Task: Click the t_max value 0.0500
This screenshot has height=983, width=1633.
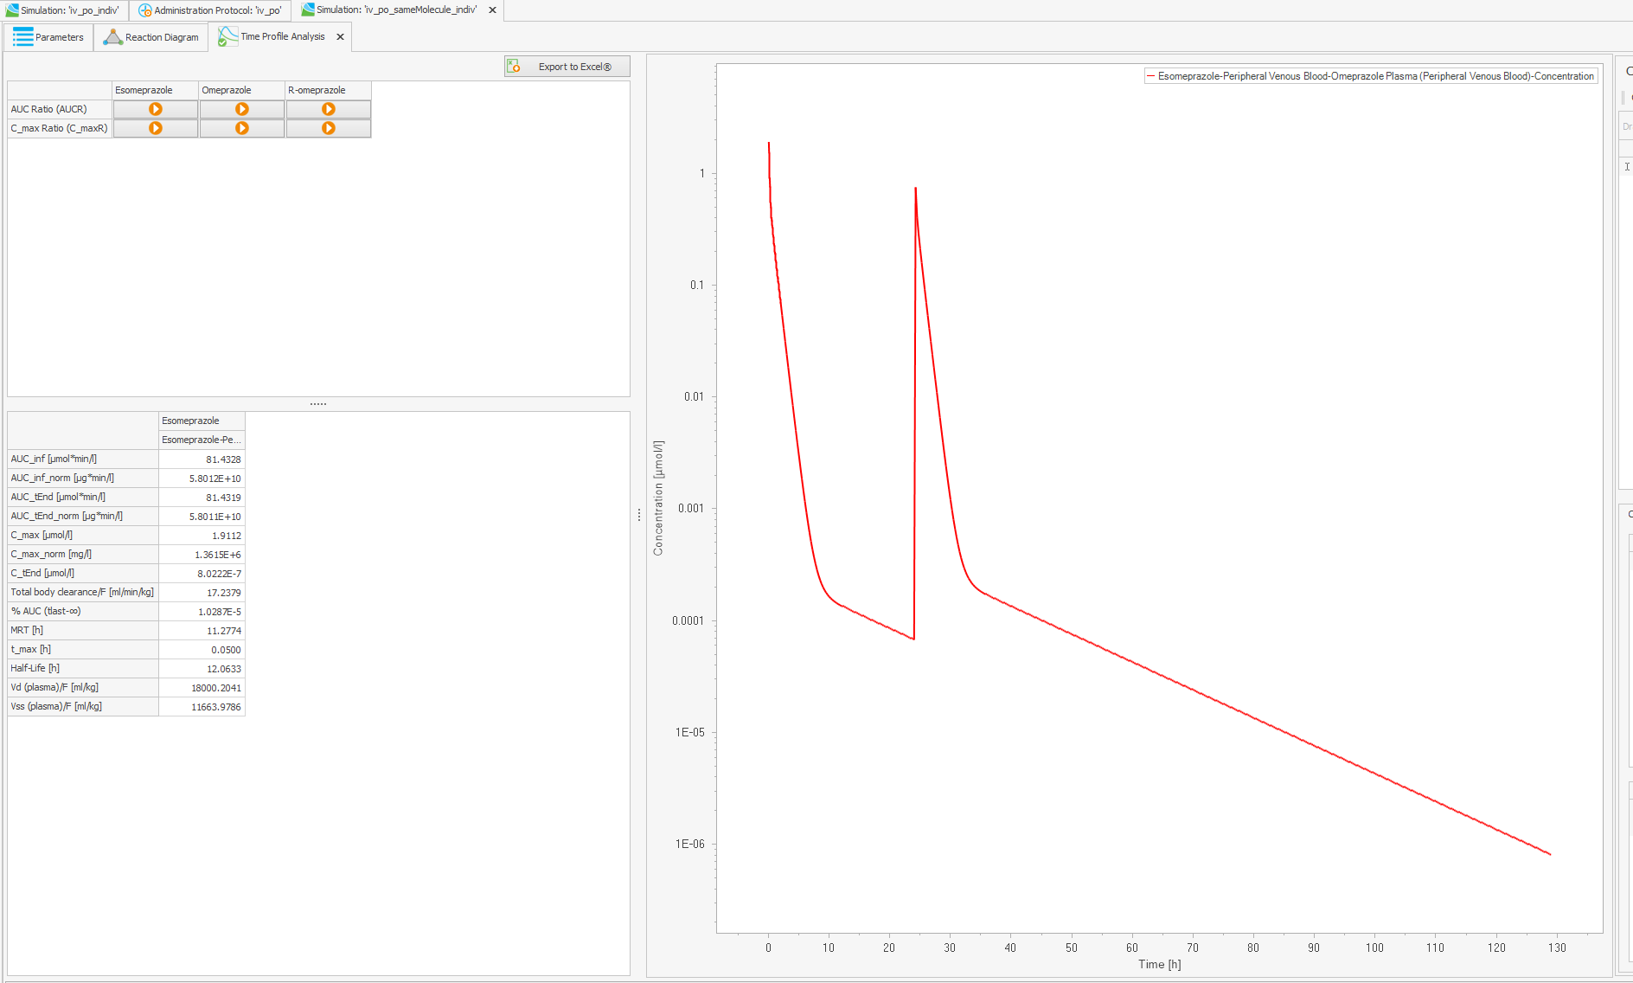Action: [x=202, y=650]
